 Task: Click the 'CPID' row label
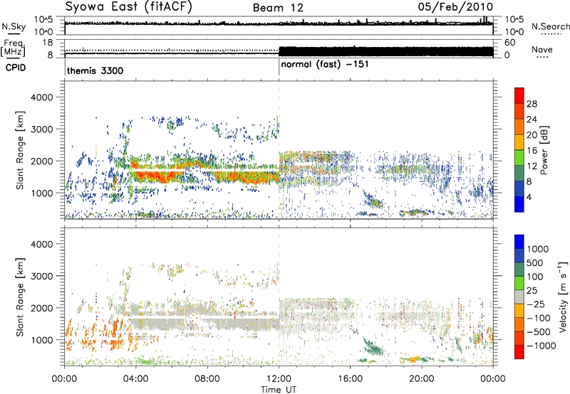(16, 68)
